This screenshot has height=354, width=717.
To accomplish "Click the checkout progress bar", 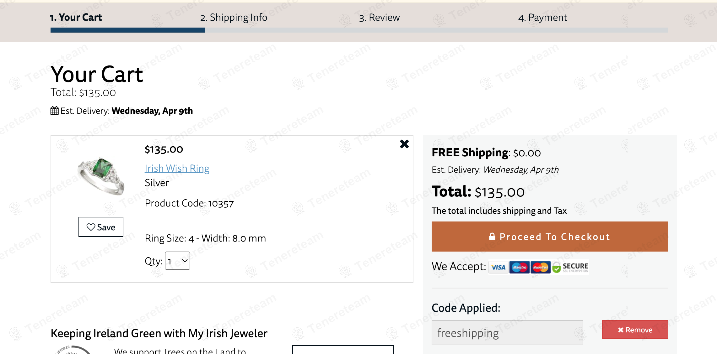I will (x=359, y=30).
